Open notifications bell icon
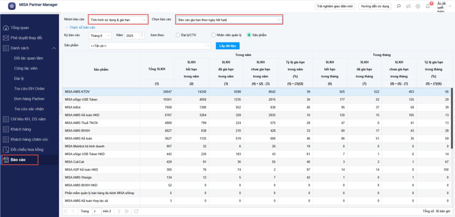Image resolution: width=455 pixels, height=217 pixels. coord(427,6)
